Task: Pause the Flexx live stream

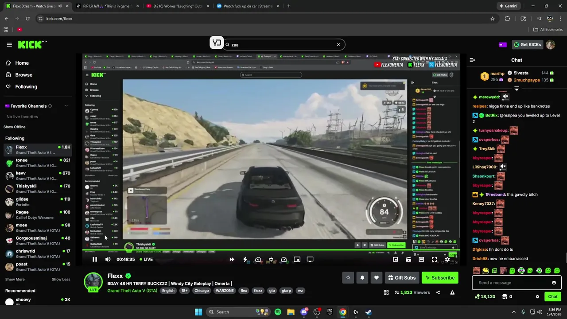Action: click(94, 259)
